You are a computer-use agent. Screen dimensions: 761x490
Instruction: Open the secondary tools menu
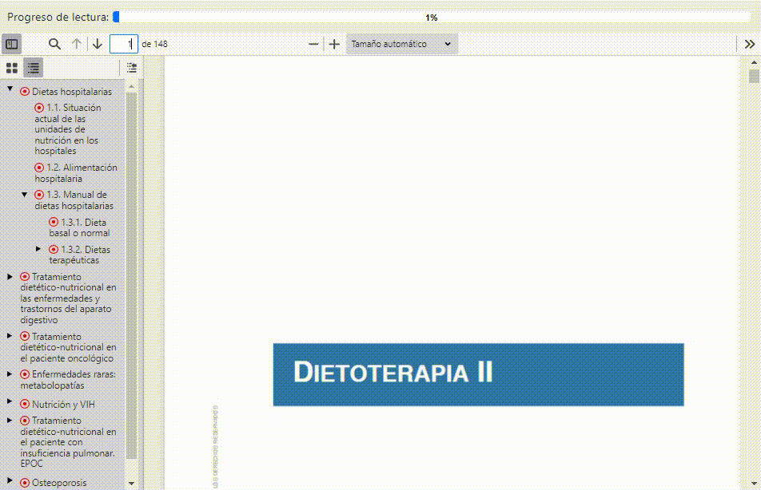tap(750, 44)
